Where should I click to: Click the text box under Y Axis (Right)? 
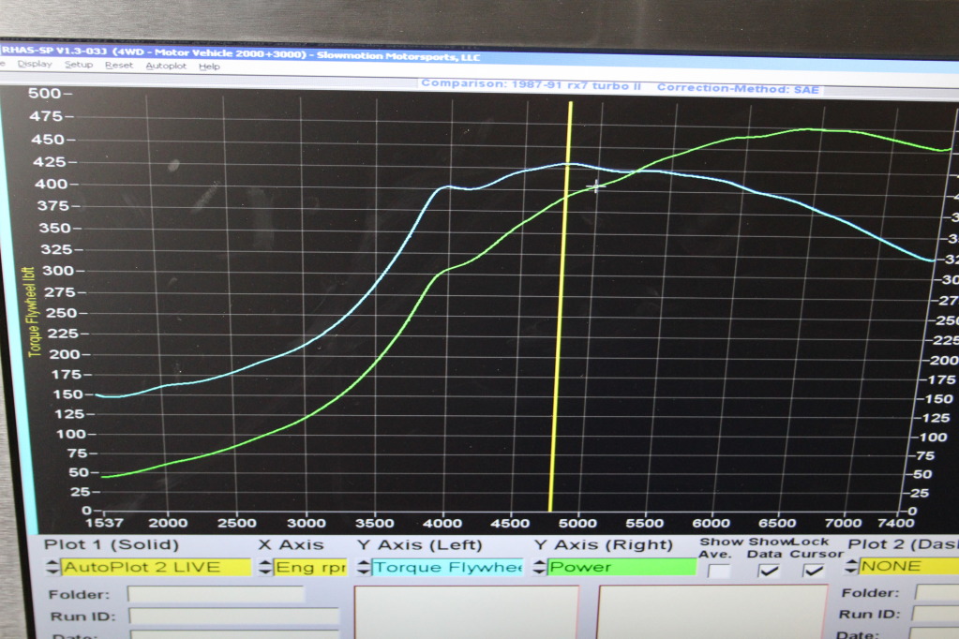712,612
